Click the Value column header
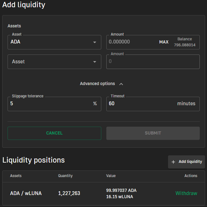The width and height of the screenshot is (207, 207). click(111, 176)
